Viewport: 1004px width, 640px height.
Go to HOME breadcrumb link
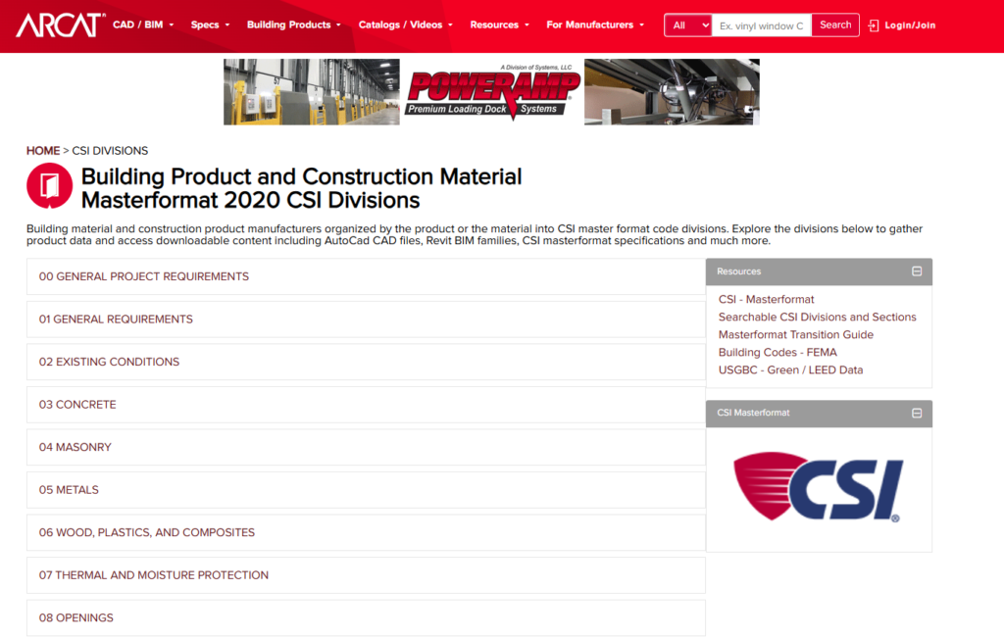tap(43, 150)
